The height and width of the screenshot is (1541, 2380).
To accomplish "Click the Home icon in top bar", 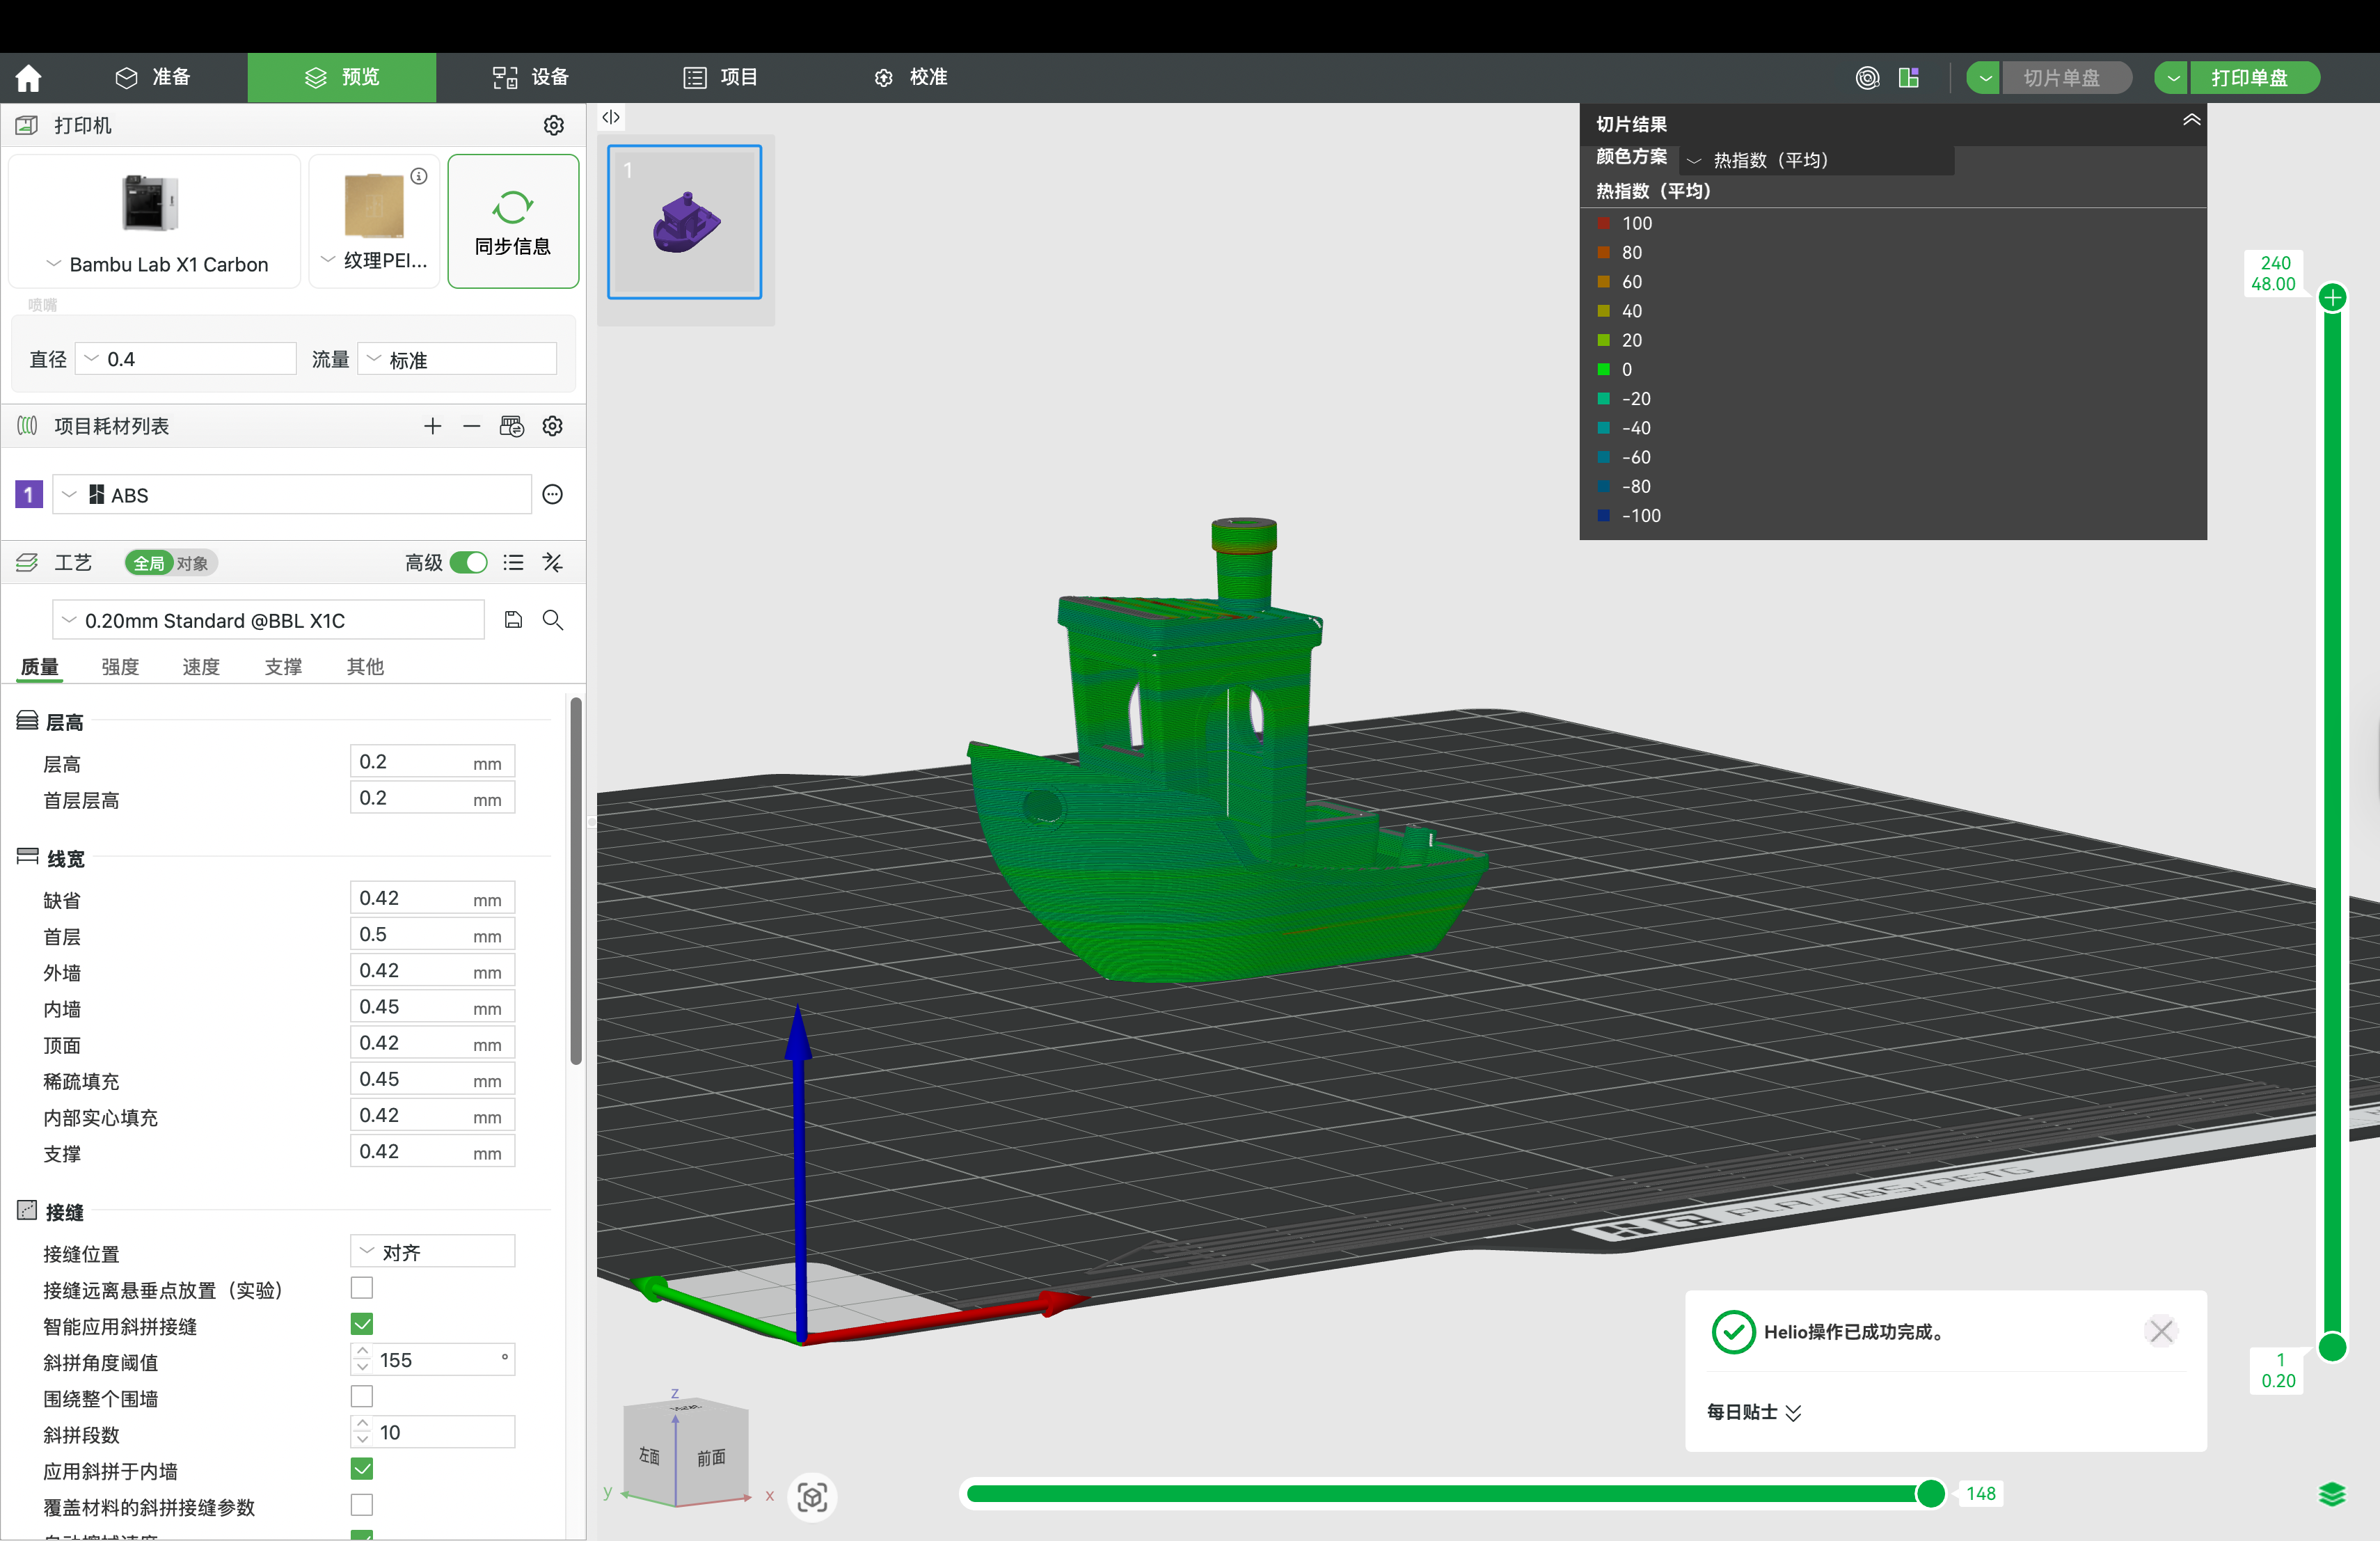I will [28, 78].
